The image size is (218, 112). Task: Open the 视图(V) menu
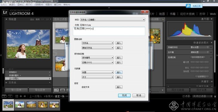coord(49,5)
